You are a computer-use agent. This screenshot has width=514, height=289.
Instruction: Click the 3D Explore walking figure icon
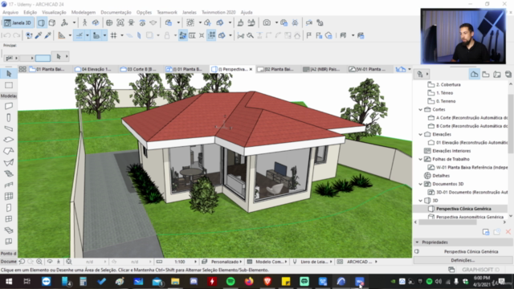click(84, 22)
